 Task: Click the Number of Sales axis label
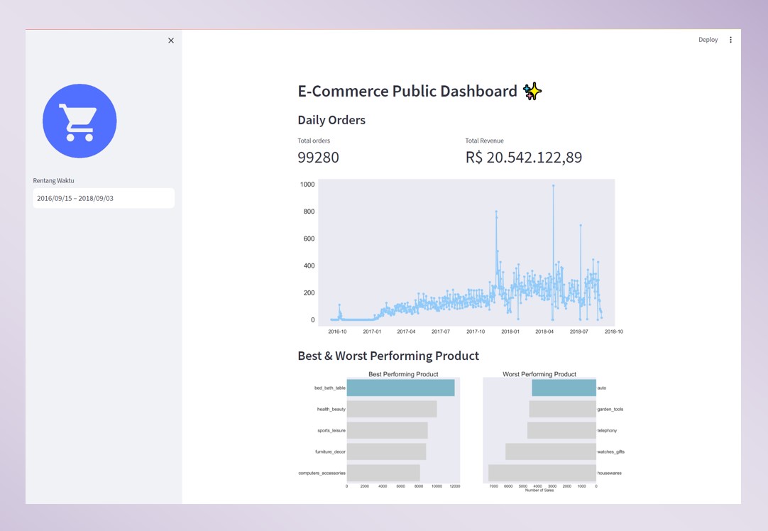[x=539, y=489]
